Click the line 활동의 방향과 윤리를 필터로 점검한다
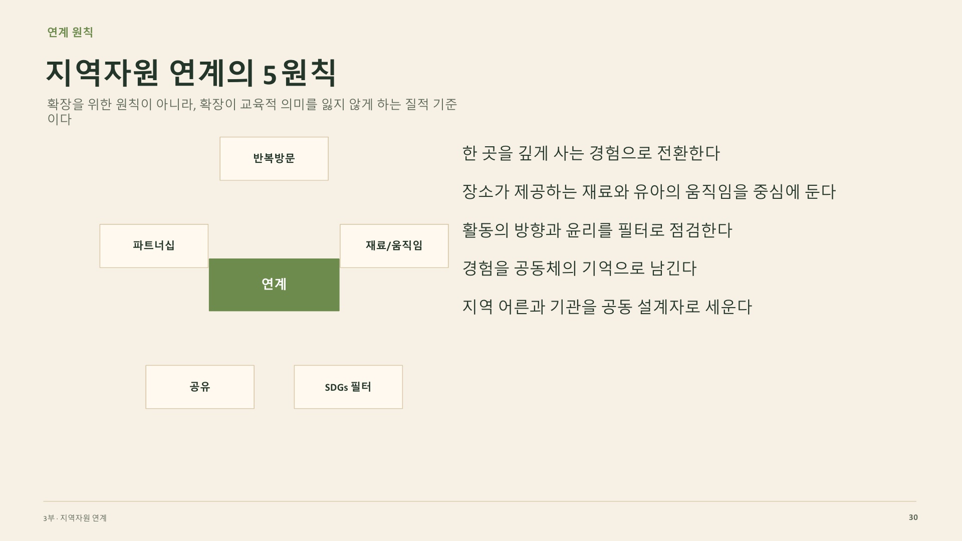Image resolution: width=962 pixels, height=541 pixels. [597, 230]
